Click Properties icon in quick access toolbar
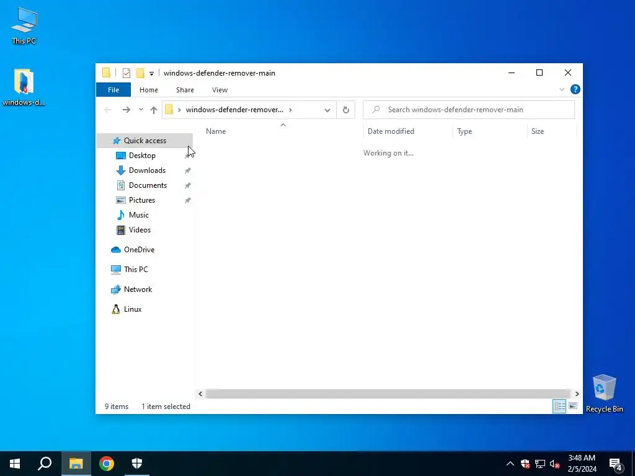This screenshot has height=476, width=635. tap(127, 73)
